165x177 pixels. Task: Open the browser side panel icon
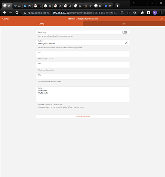point(149,13)
